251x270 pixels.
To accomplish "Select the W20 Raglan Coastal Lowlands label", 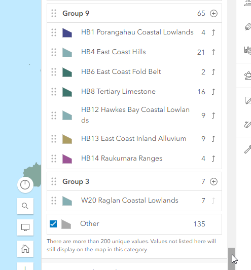I will [x=130, y=201].
